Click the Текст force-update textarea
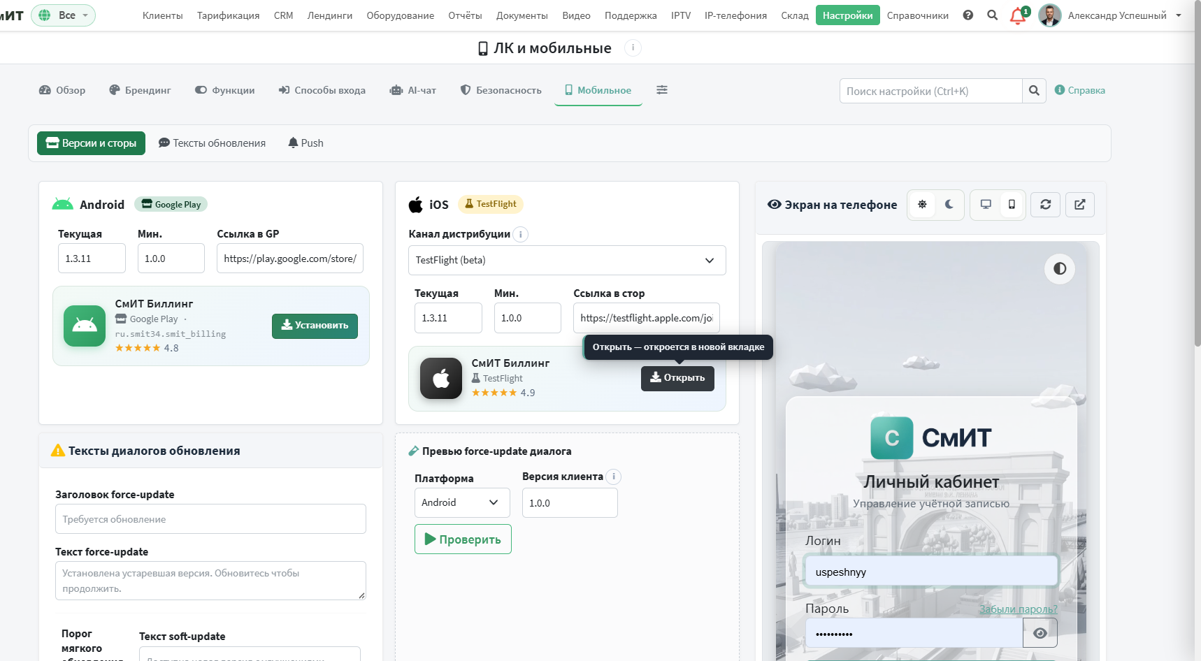Screen dimensions: 1201x661 pos(210,581)
